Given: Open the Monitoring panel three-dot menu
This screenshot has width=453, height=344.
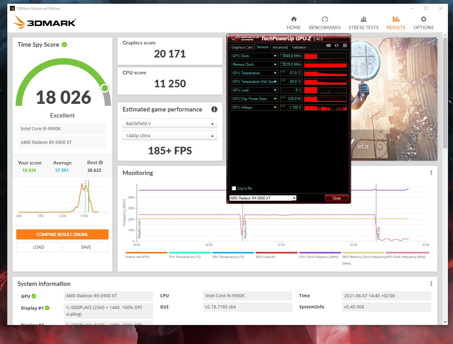Looking at the screenshot, I should point(431,173).
